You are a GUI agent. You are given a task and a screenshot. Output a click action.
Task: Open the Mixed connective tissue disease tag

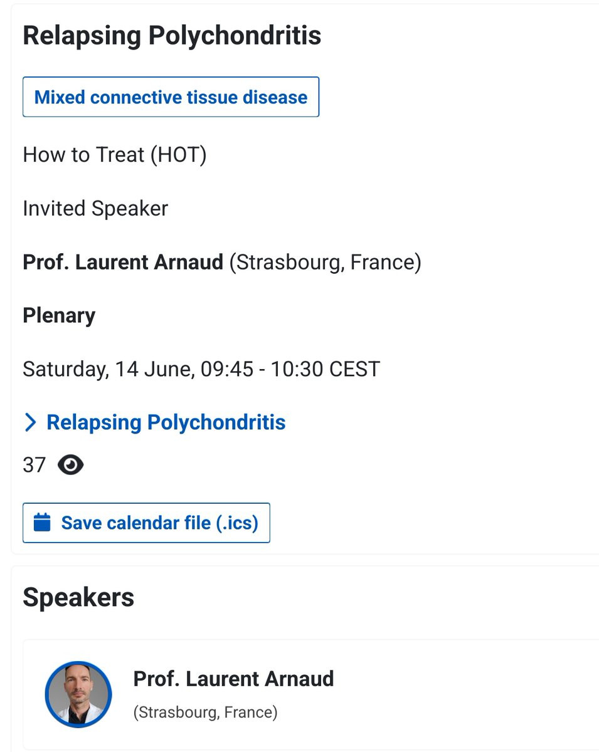point(171,97)
